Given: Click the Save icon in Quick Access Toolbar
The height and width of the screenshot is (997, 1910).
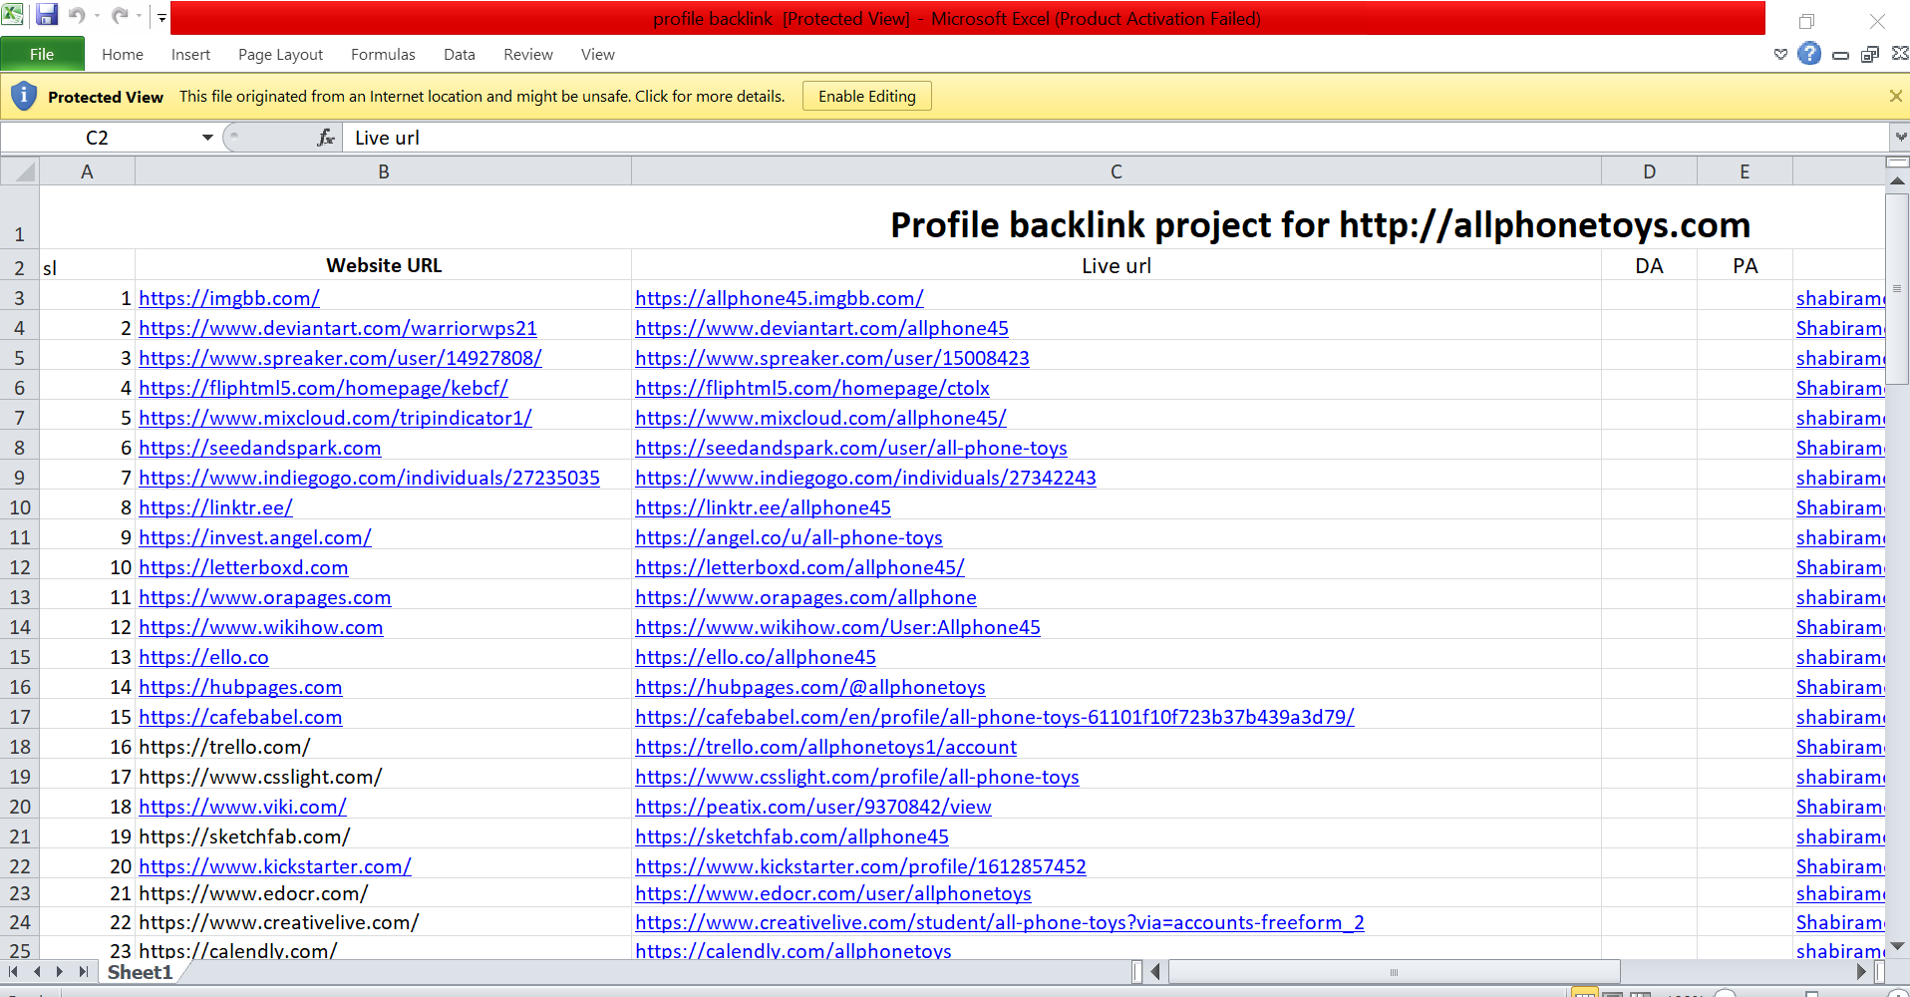Looking at the screenshot, I should pos(47,16).
